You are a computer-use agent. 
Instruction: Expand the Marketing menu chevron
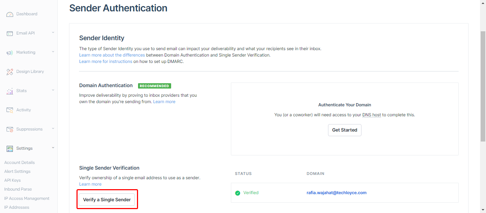(x=53, y=52)
